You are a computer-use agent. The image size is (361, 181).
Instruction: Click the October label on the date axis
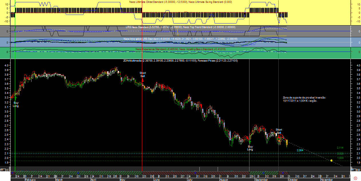pyautogui.click(x=293, y=180)
